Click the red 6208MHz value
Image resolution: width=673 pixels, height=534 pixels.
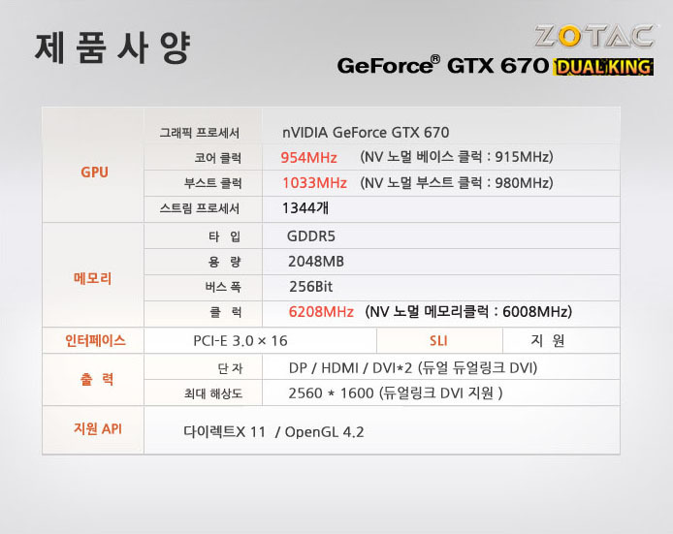coord(321,311)
